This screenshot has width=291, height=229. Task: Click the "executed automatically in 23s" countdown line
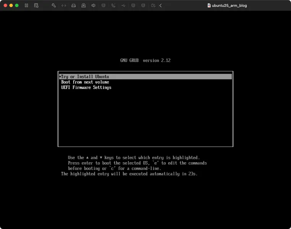pos(129,174)
